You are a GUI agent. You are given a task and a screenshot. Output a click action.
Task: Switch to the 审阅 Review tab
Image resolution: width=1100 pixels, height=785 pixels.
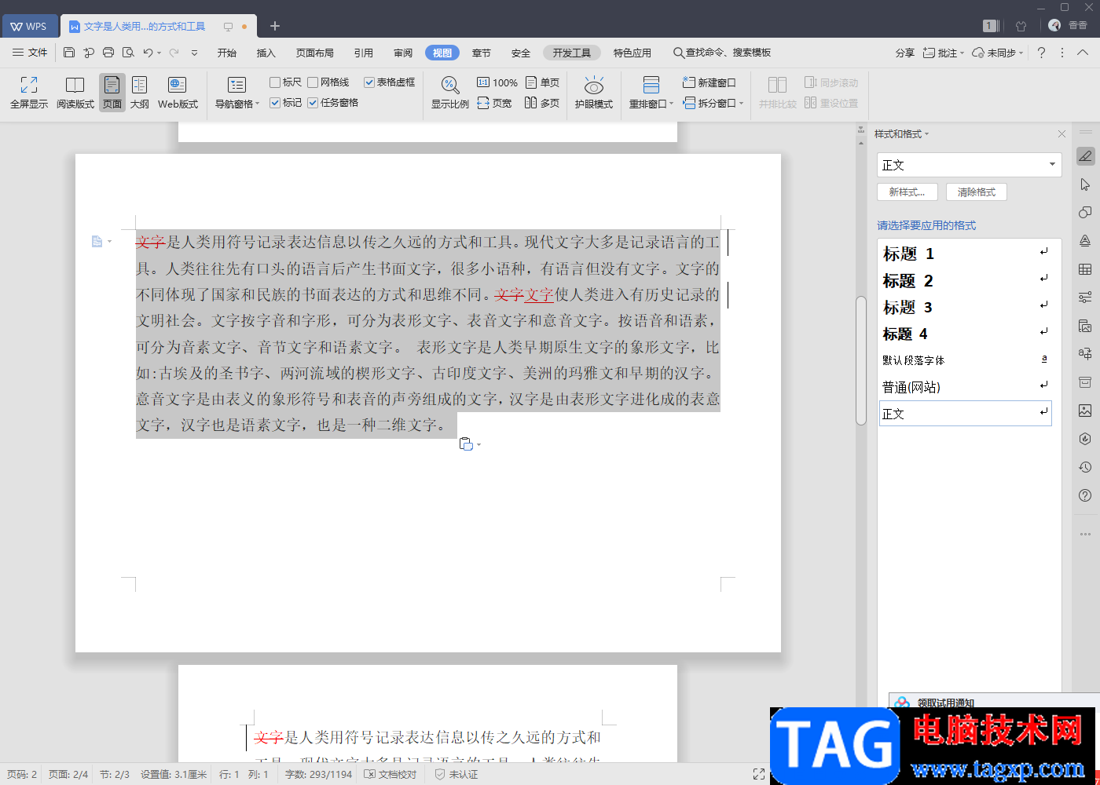(403, 53)
